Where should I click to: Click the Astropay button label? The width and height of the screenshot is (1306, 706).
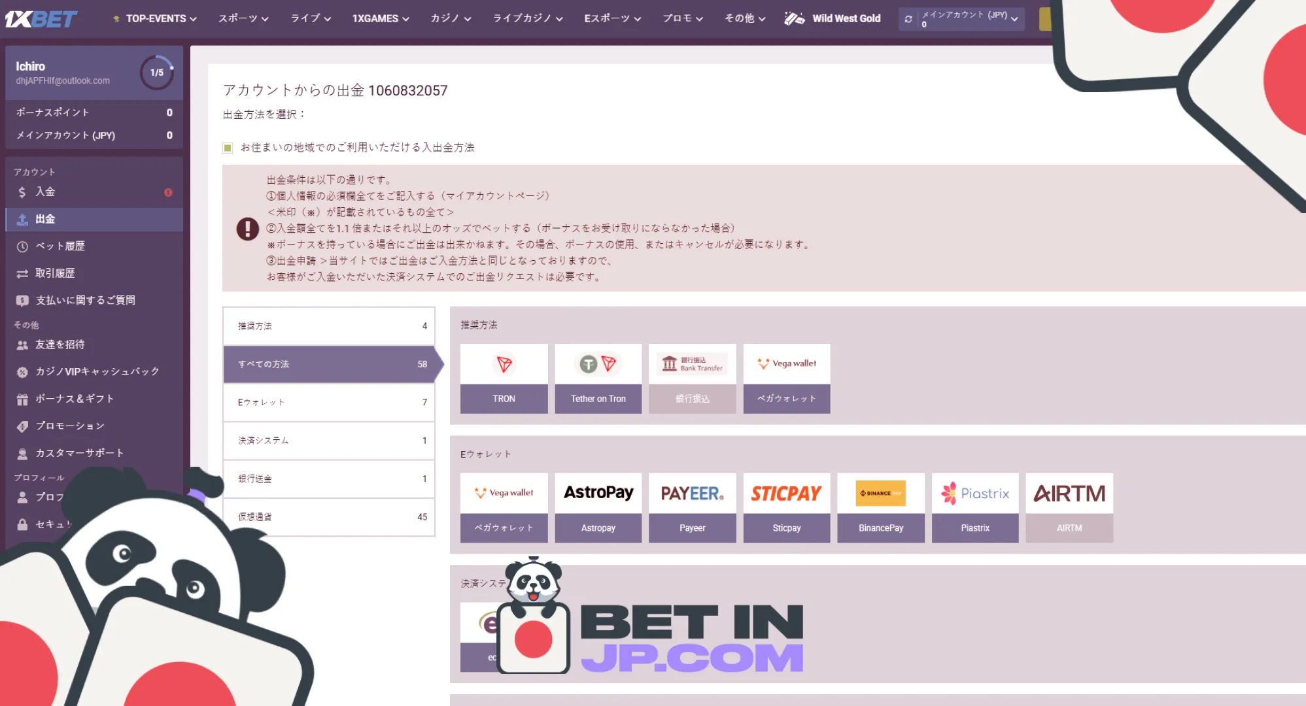[598, 528]
